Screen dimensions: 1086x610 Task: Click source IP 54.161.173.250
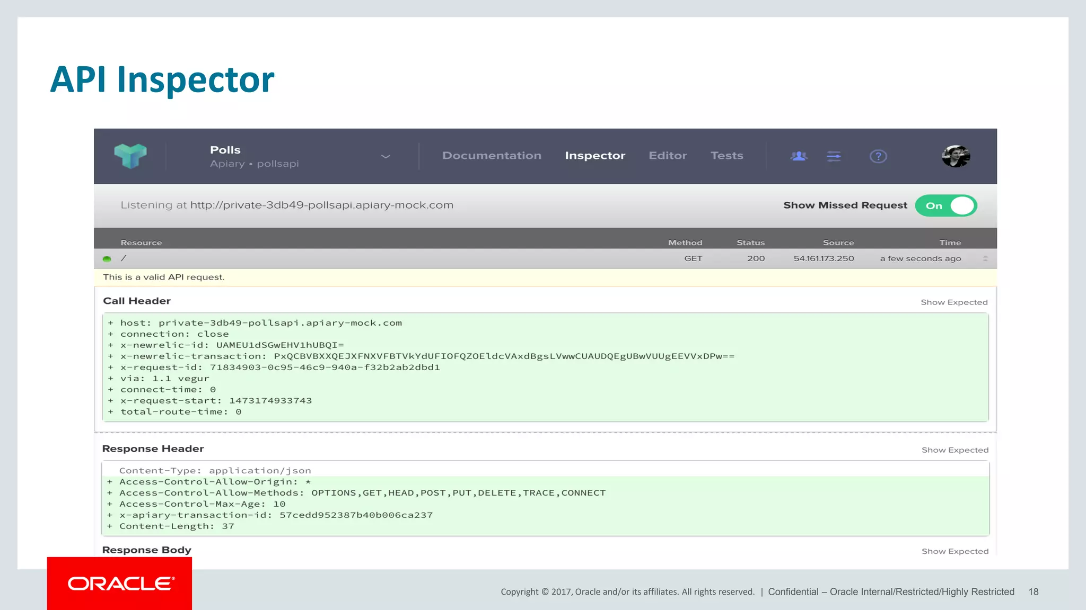(x=824, y=258)
